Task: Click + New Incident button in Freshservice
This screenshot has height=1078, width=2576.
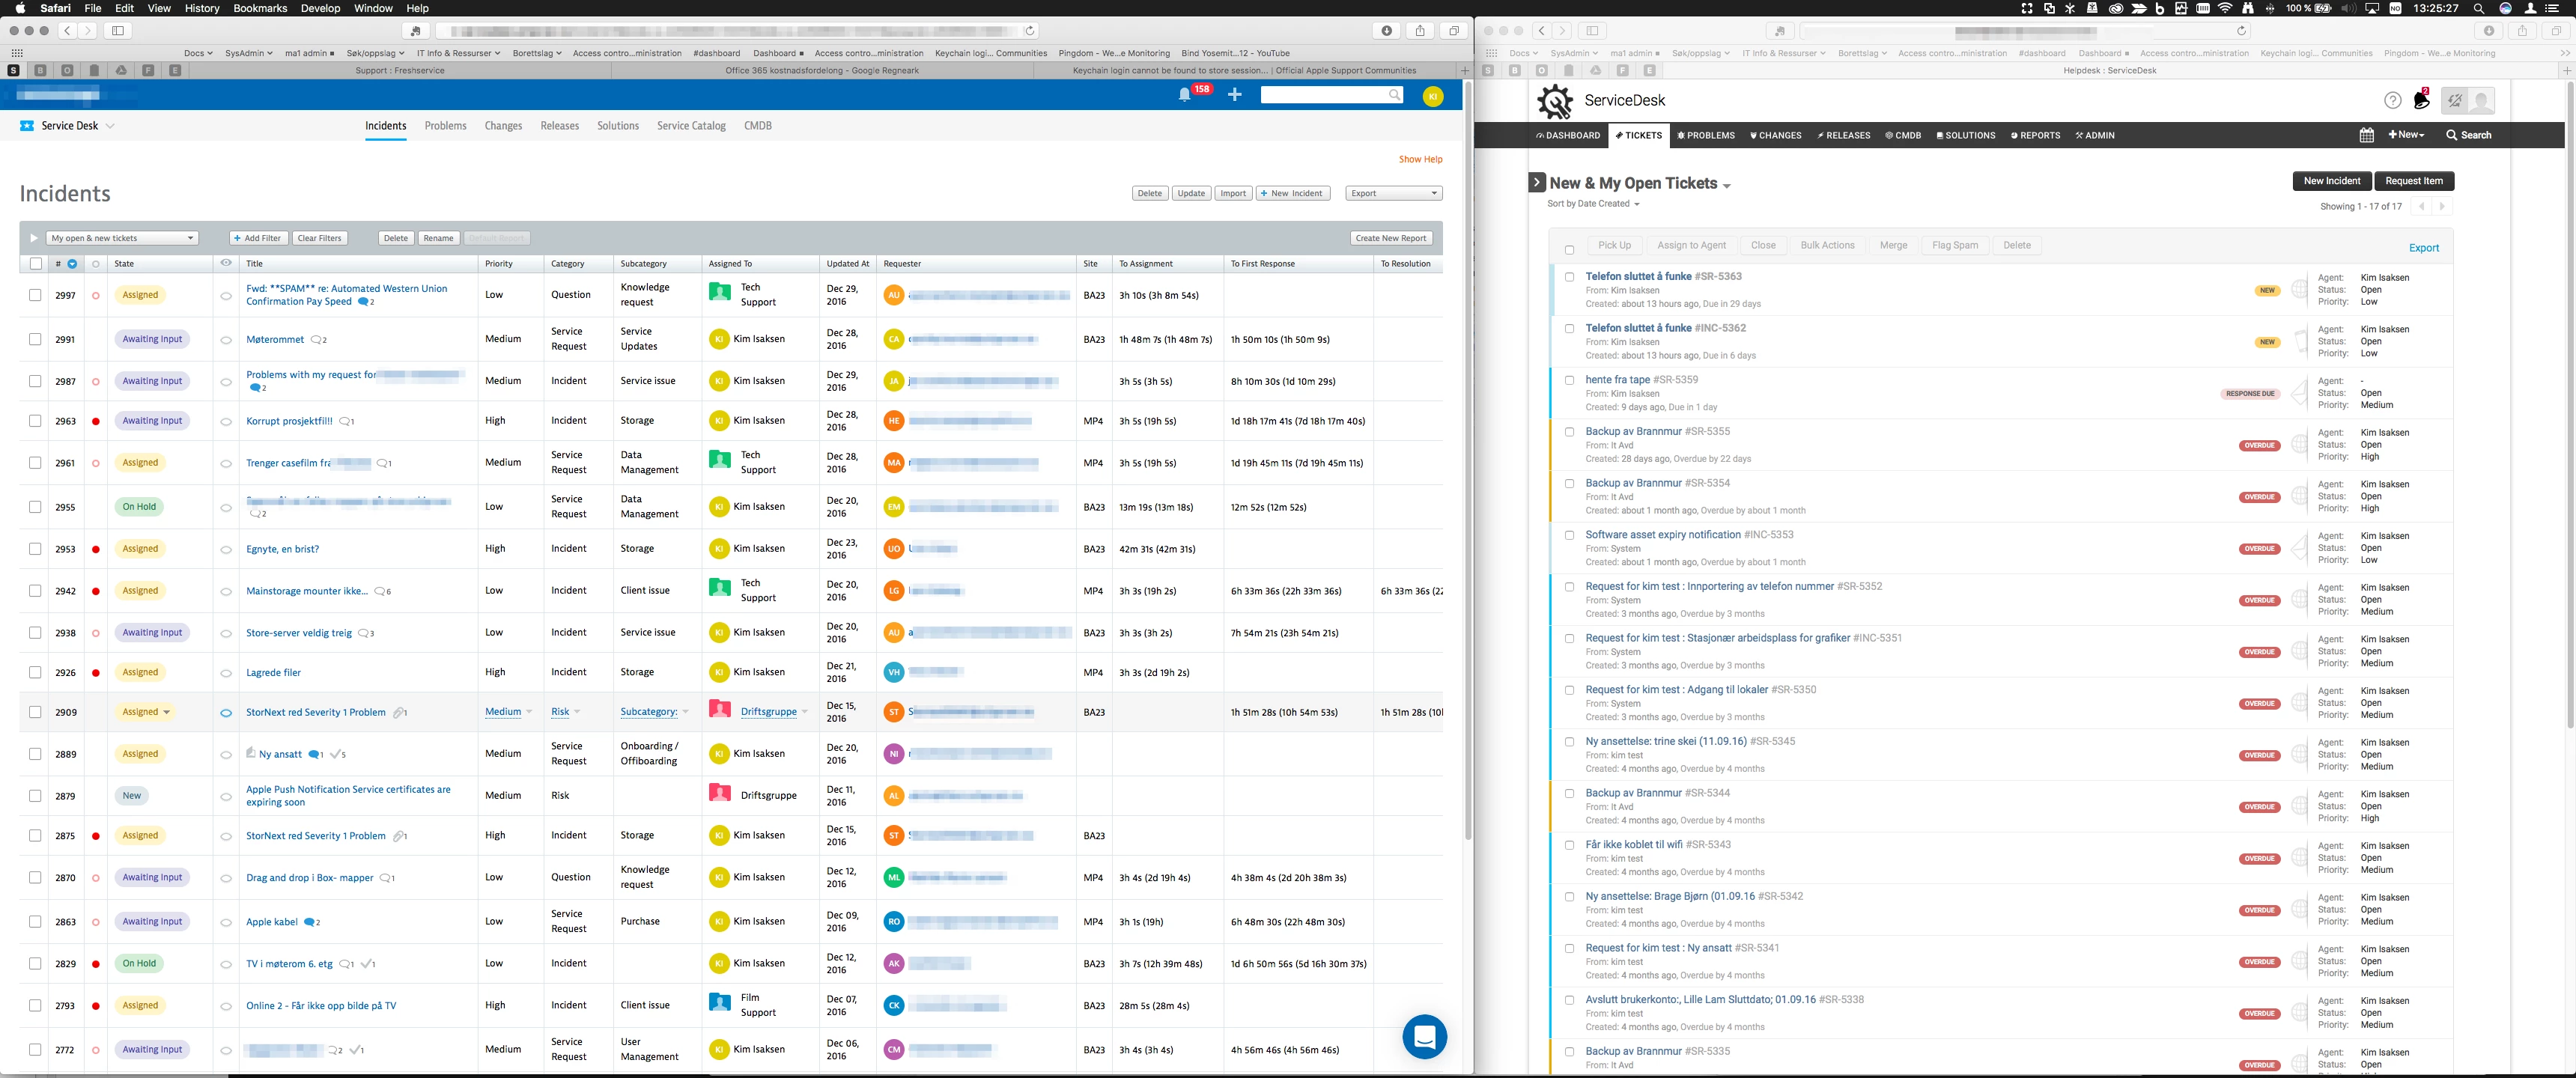Action: (1293, 193)
